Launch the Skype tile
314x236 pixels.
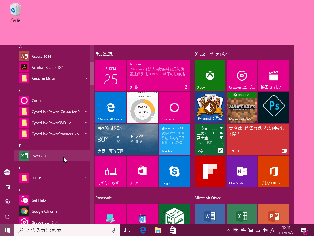[174, 171]
